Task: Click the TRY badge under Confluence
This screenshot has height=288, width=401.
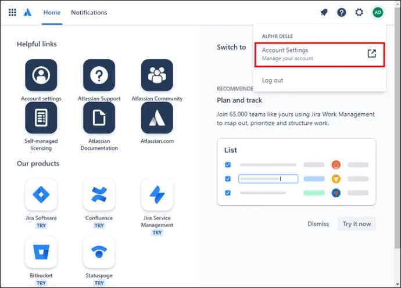Action: (99, 225)
